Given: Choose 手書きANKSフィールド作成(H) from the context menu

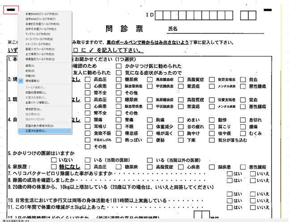Looking at the screenshot, I should click(42, 14).
